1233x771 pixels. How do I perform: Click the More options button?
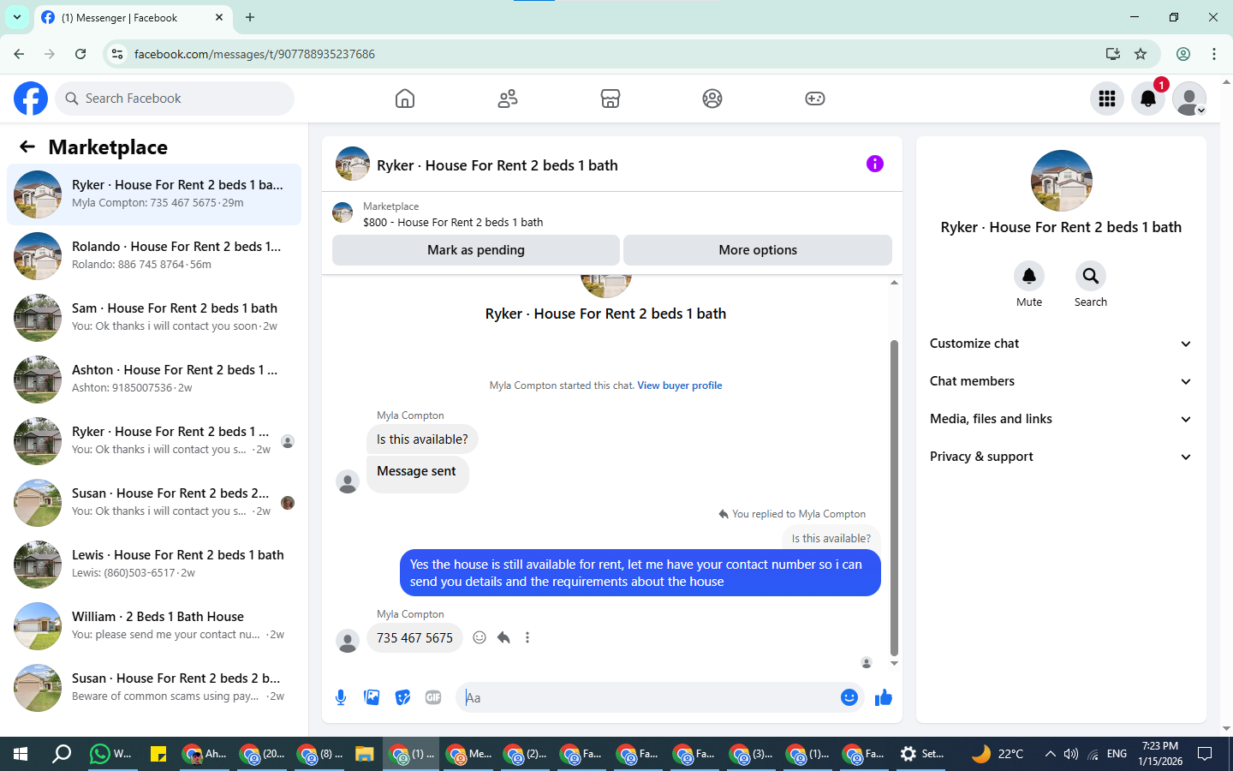pos(758,250)
